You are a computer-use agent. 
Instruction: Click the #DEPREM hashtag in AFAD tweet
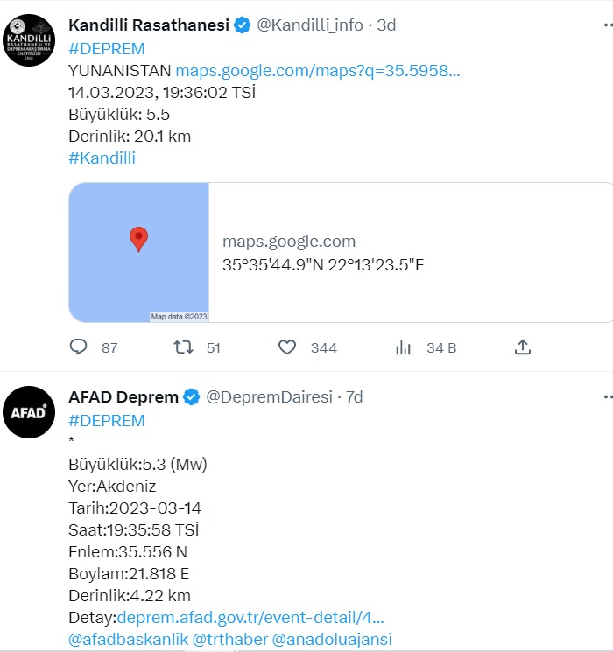click(x=107, y=421)
